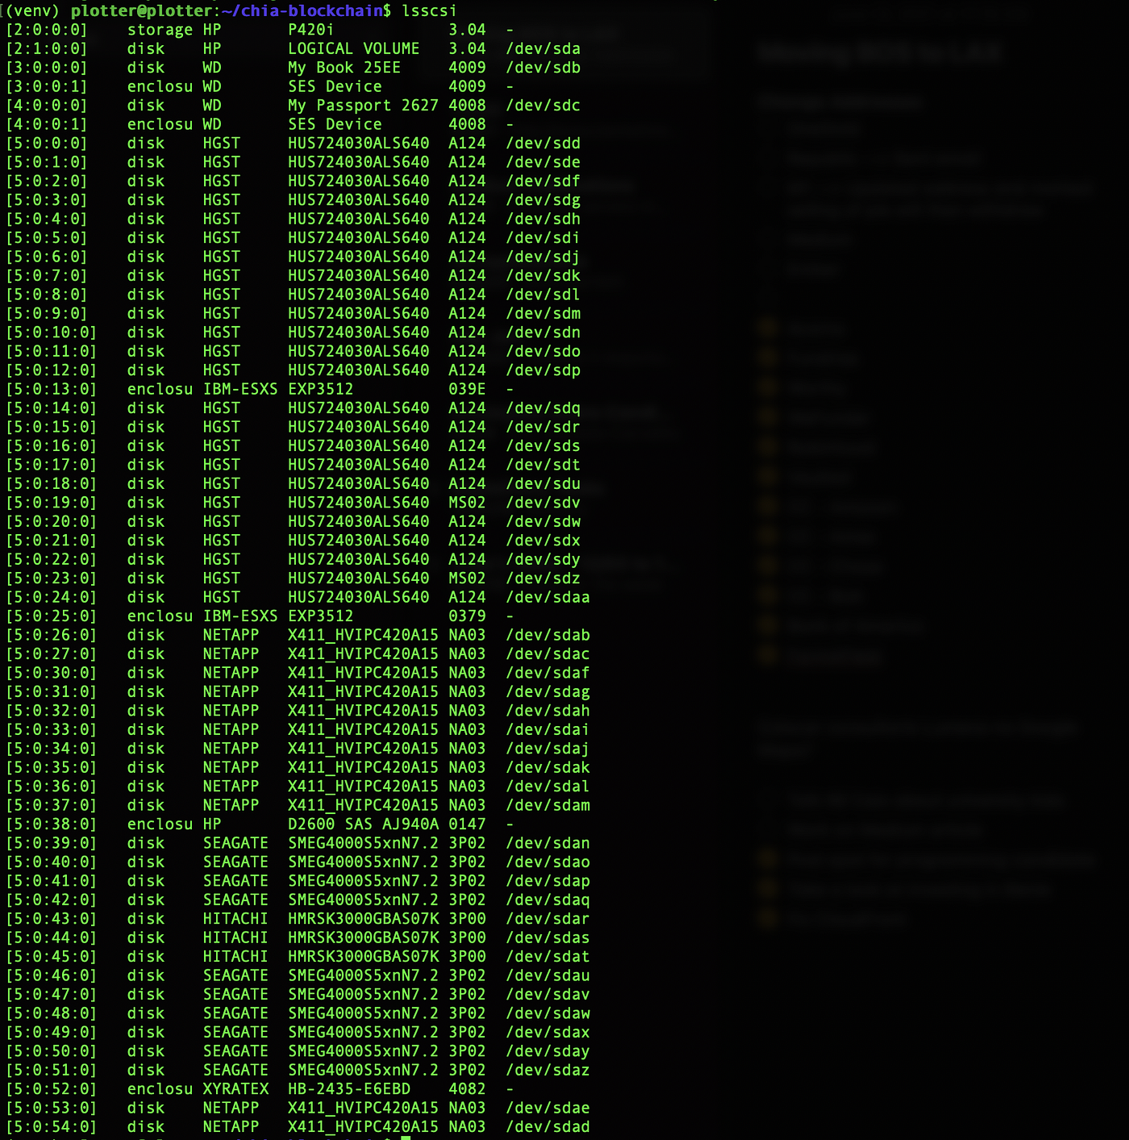Click the "/dev/sdam" device path
Image resolution: width=1129 pixels, height=1140 pixels.
(x=548, y=805)
